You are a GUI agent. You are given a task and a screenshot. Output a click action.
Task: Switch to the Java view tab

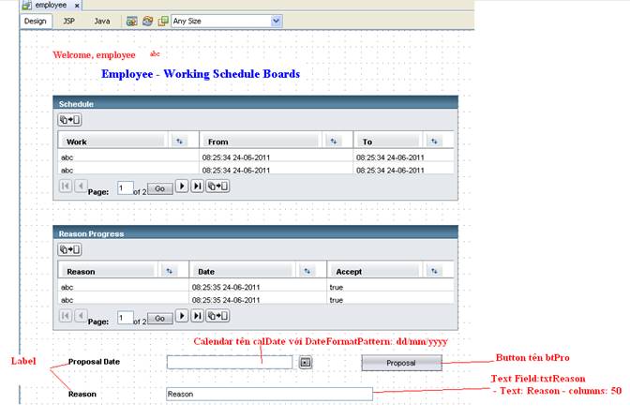tap(102, 21)
